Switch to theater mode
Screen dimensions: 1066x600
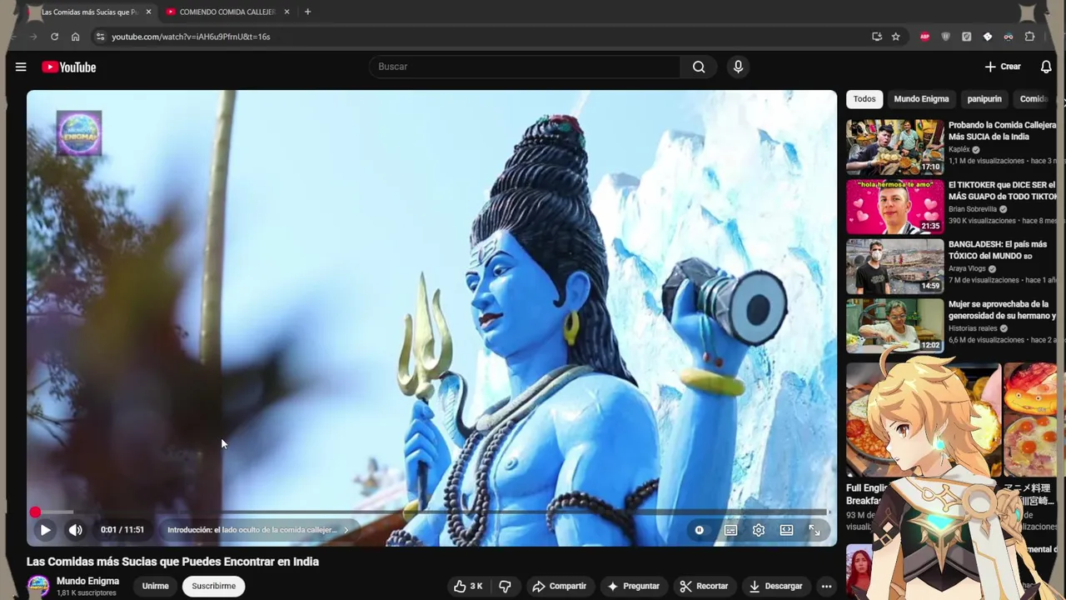pos(786,530)
